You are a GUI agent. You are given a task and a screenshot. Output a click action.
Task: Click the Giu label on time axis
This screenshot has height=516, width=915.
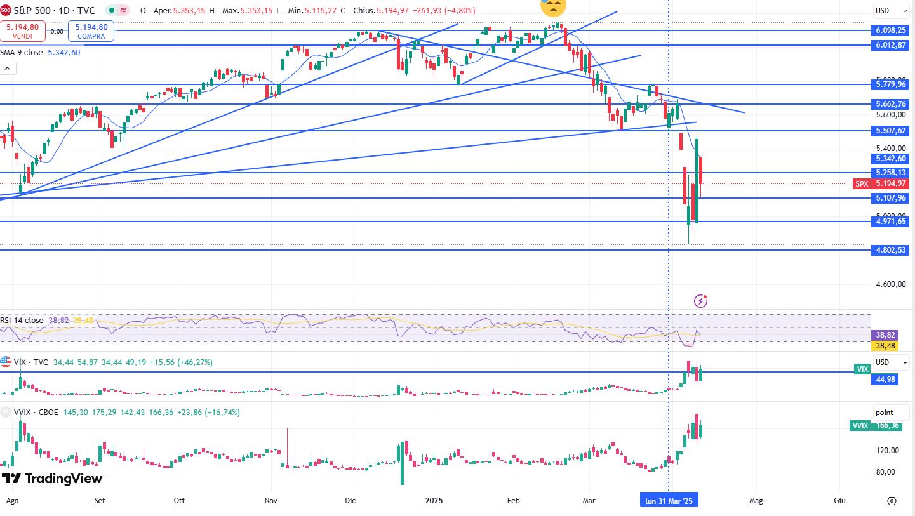click(839, 501)
